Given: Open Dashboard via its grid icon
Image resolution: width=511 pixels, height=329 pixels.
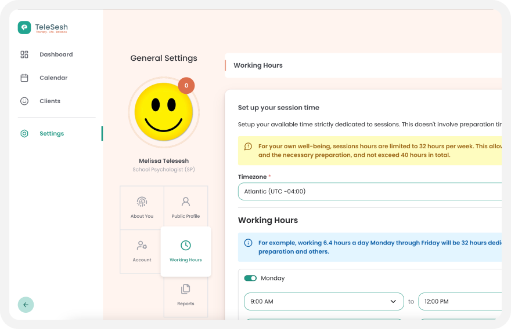Looking at the screenshot, I should pyautogui.click(x=24, y=54).
